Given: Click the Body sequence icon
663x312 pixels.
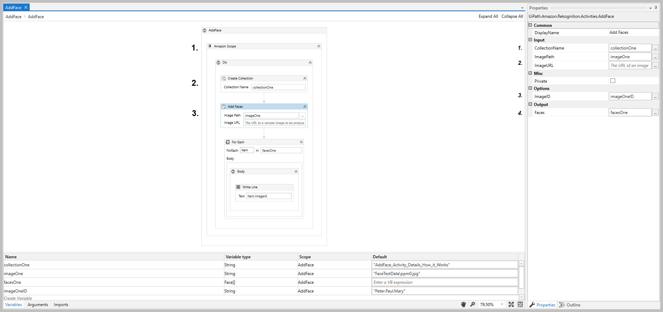Looking at the screenshot, I should [x=233, y=172].
